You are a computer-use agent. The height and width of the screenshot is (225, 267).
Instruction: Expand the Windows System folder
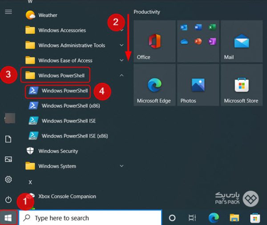(x=57, y=166)
